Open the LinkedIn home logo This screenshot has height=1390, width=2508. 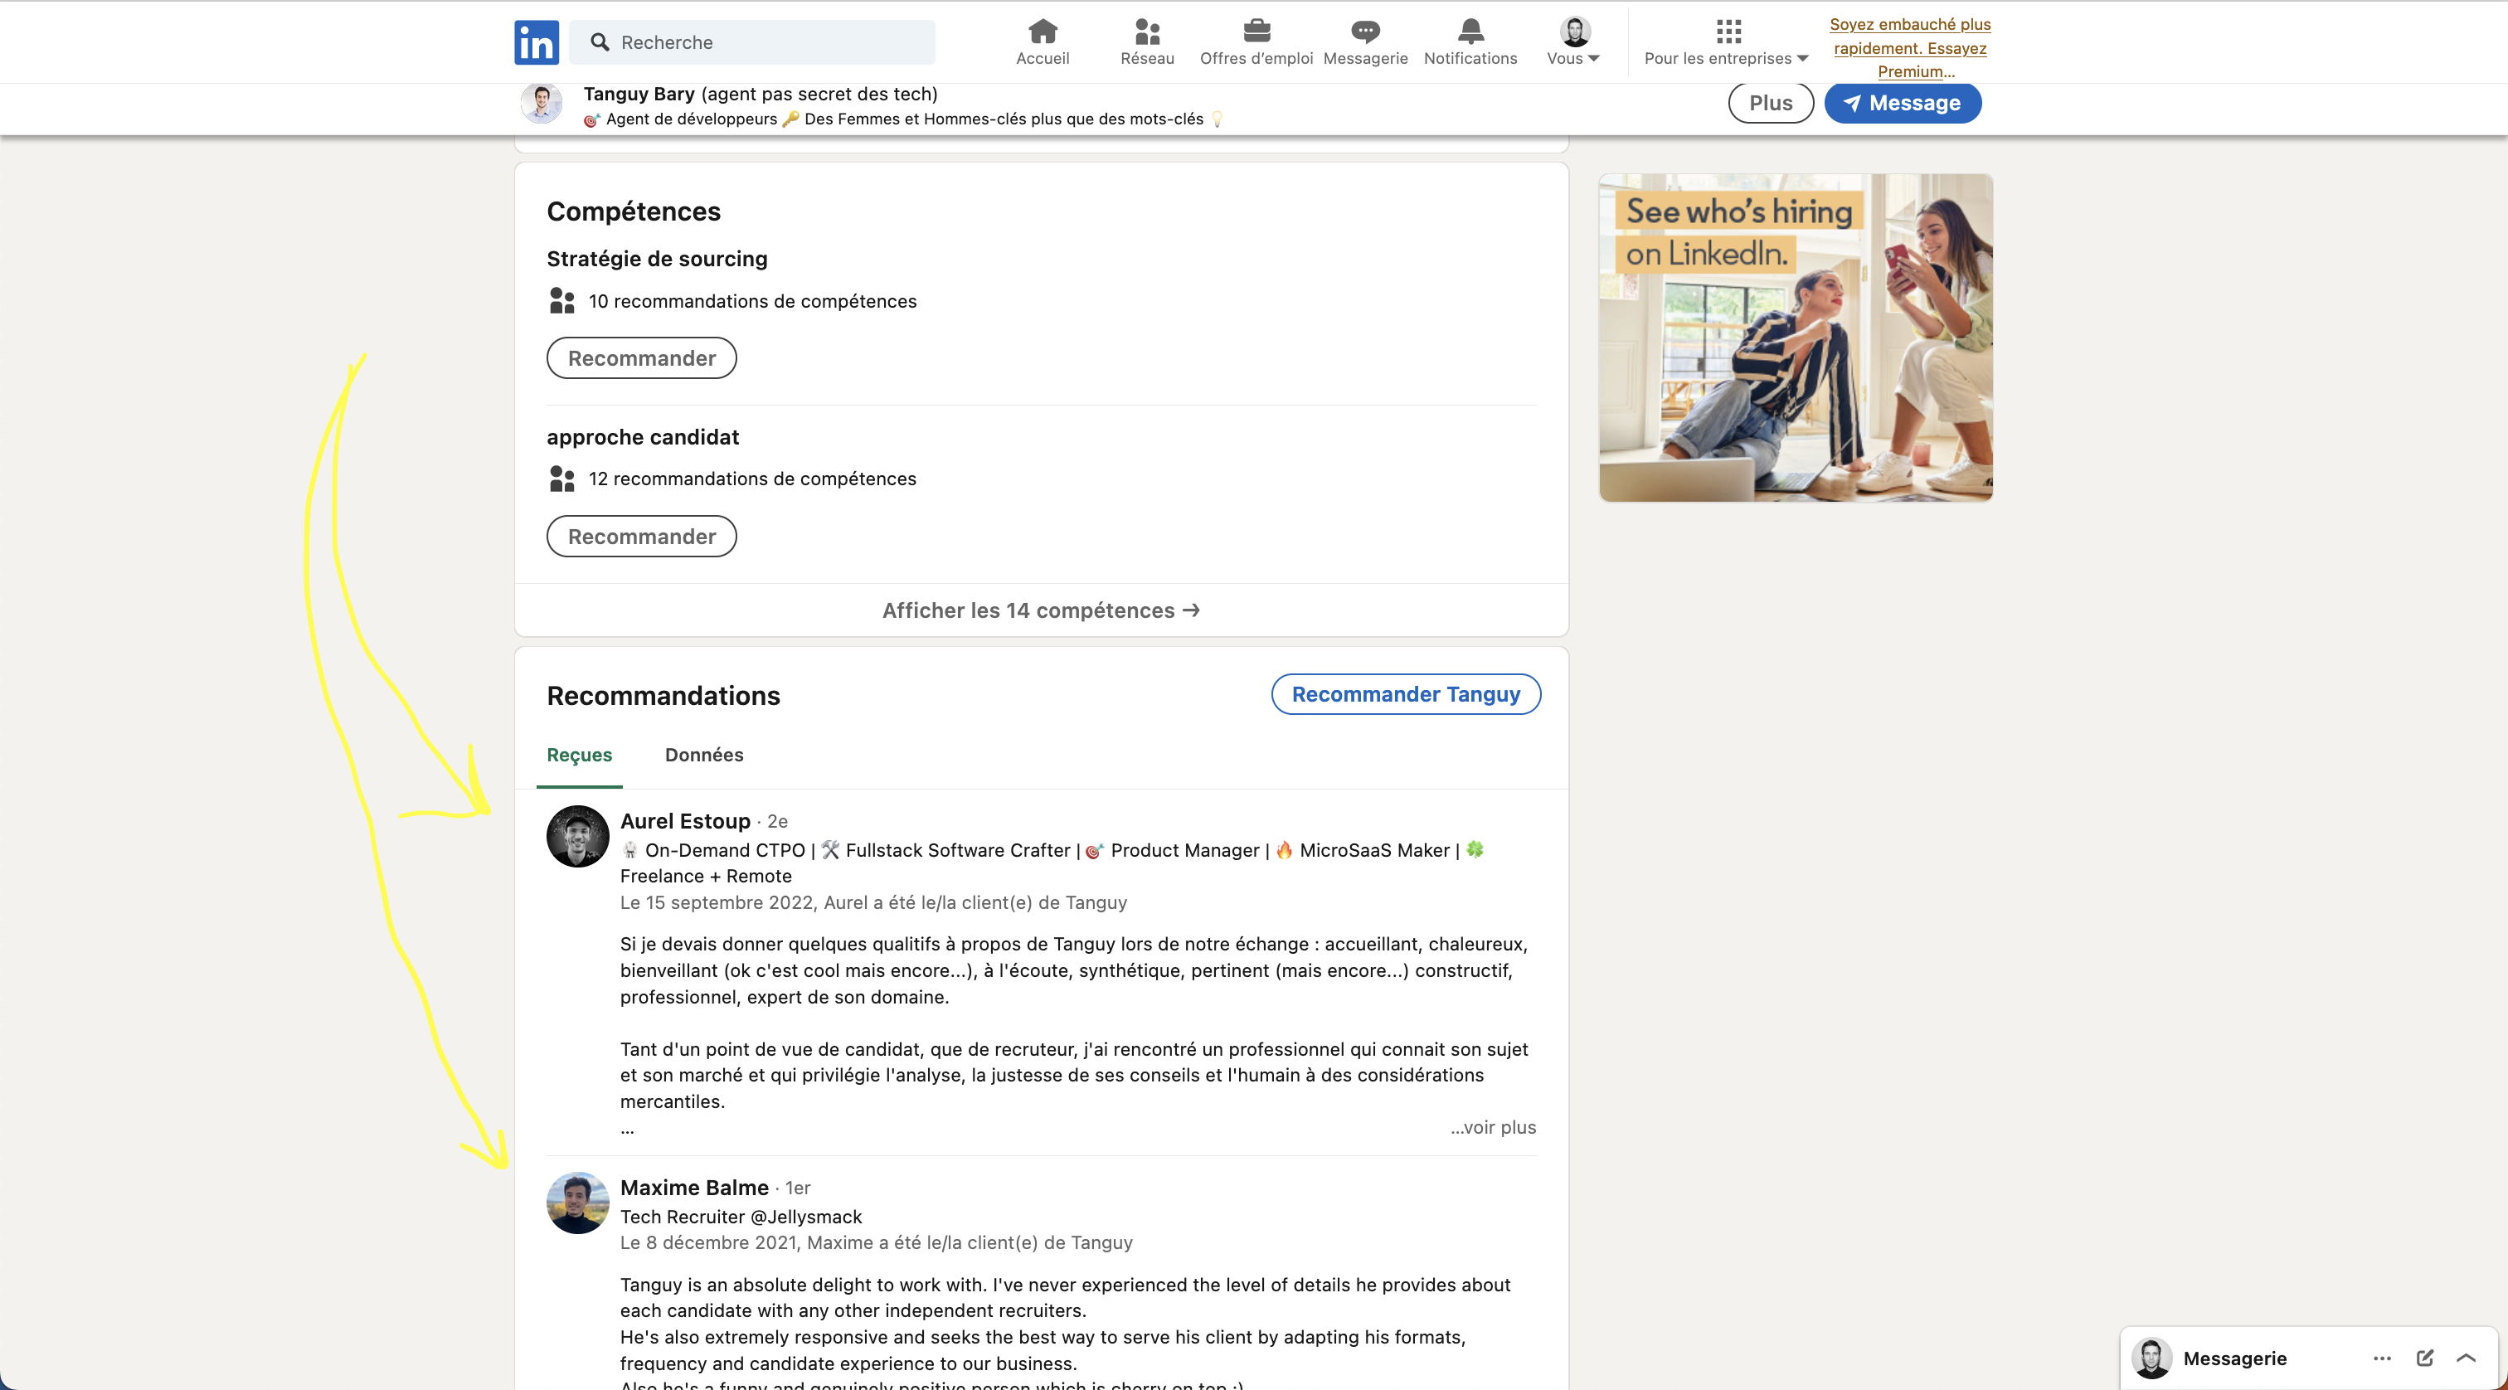coord(537,41)
